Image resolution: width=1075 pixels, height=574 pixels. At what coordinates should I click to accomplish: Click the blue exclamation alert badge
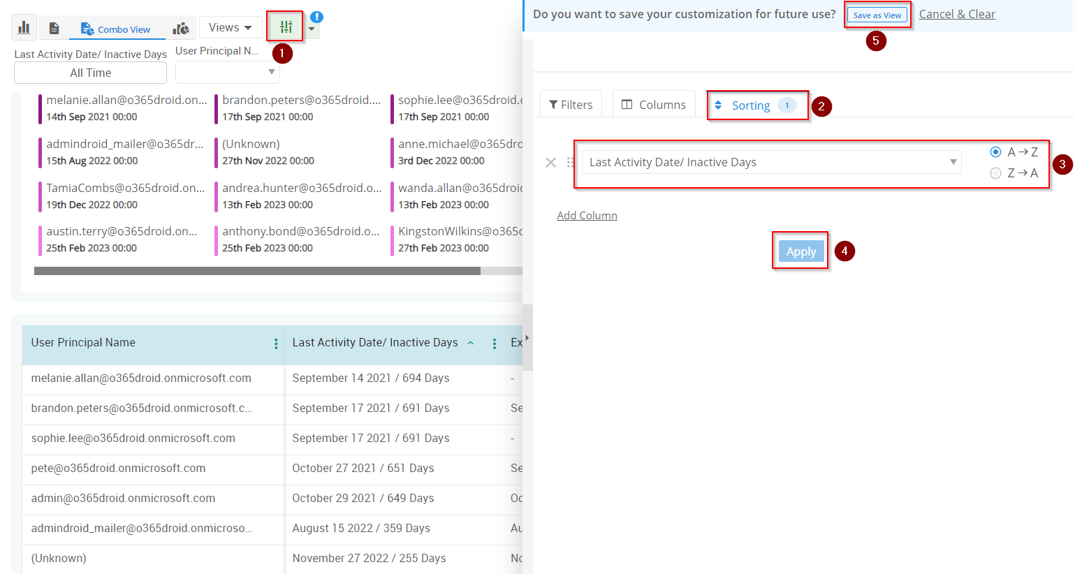(316, 17)
